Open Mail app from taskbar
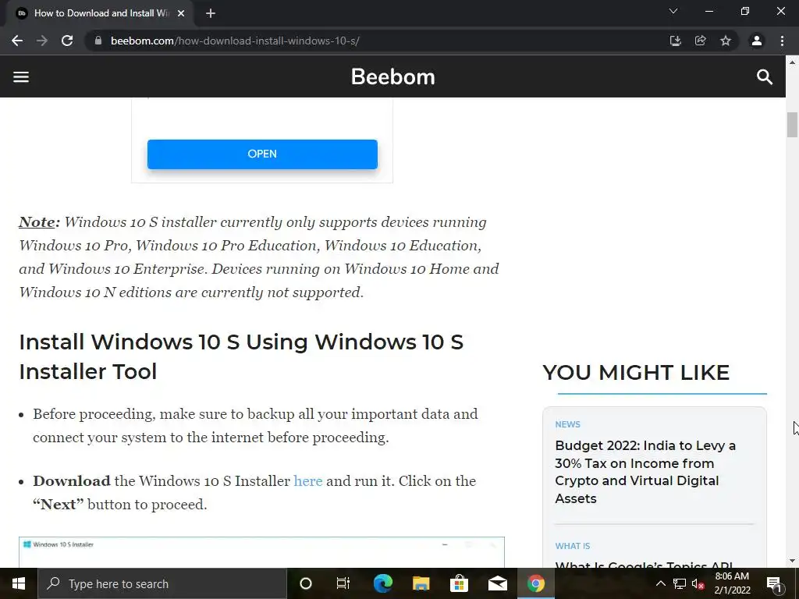799x599 pixels. [x=497, y=583]
